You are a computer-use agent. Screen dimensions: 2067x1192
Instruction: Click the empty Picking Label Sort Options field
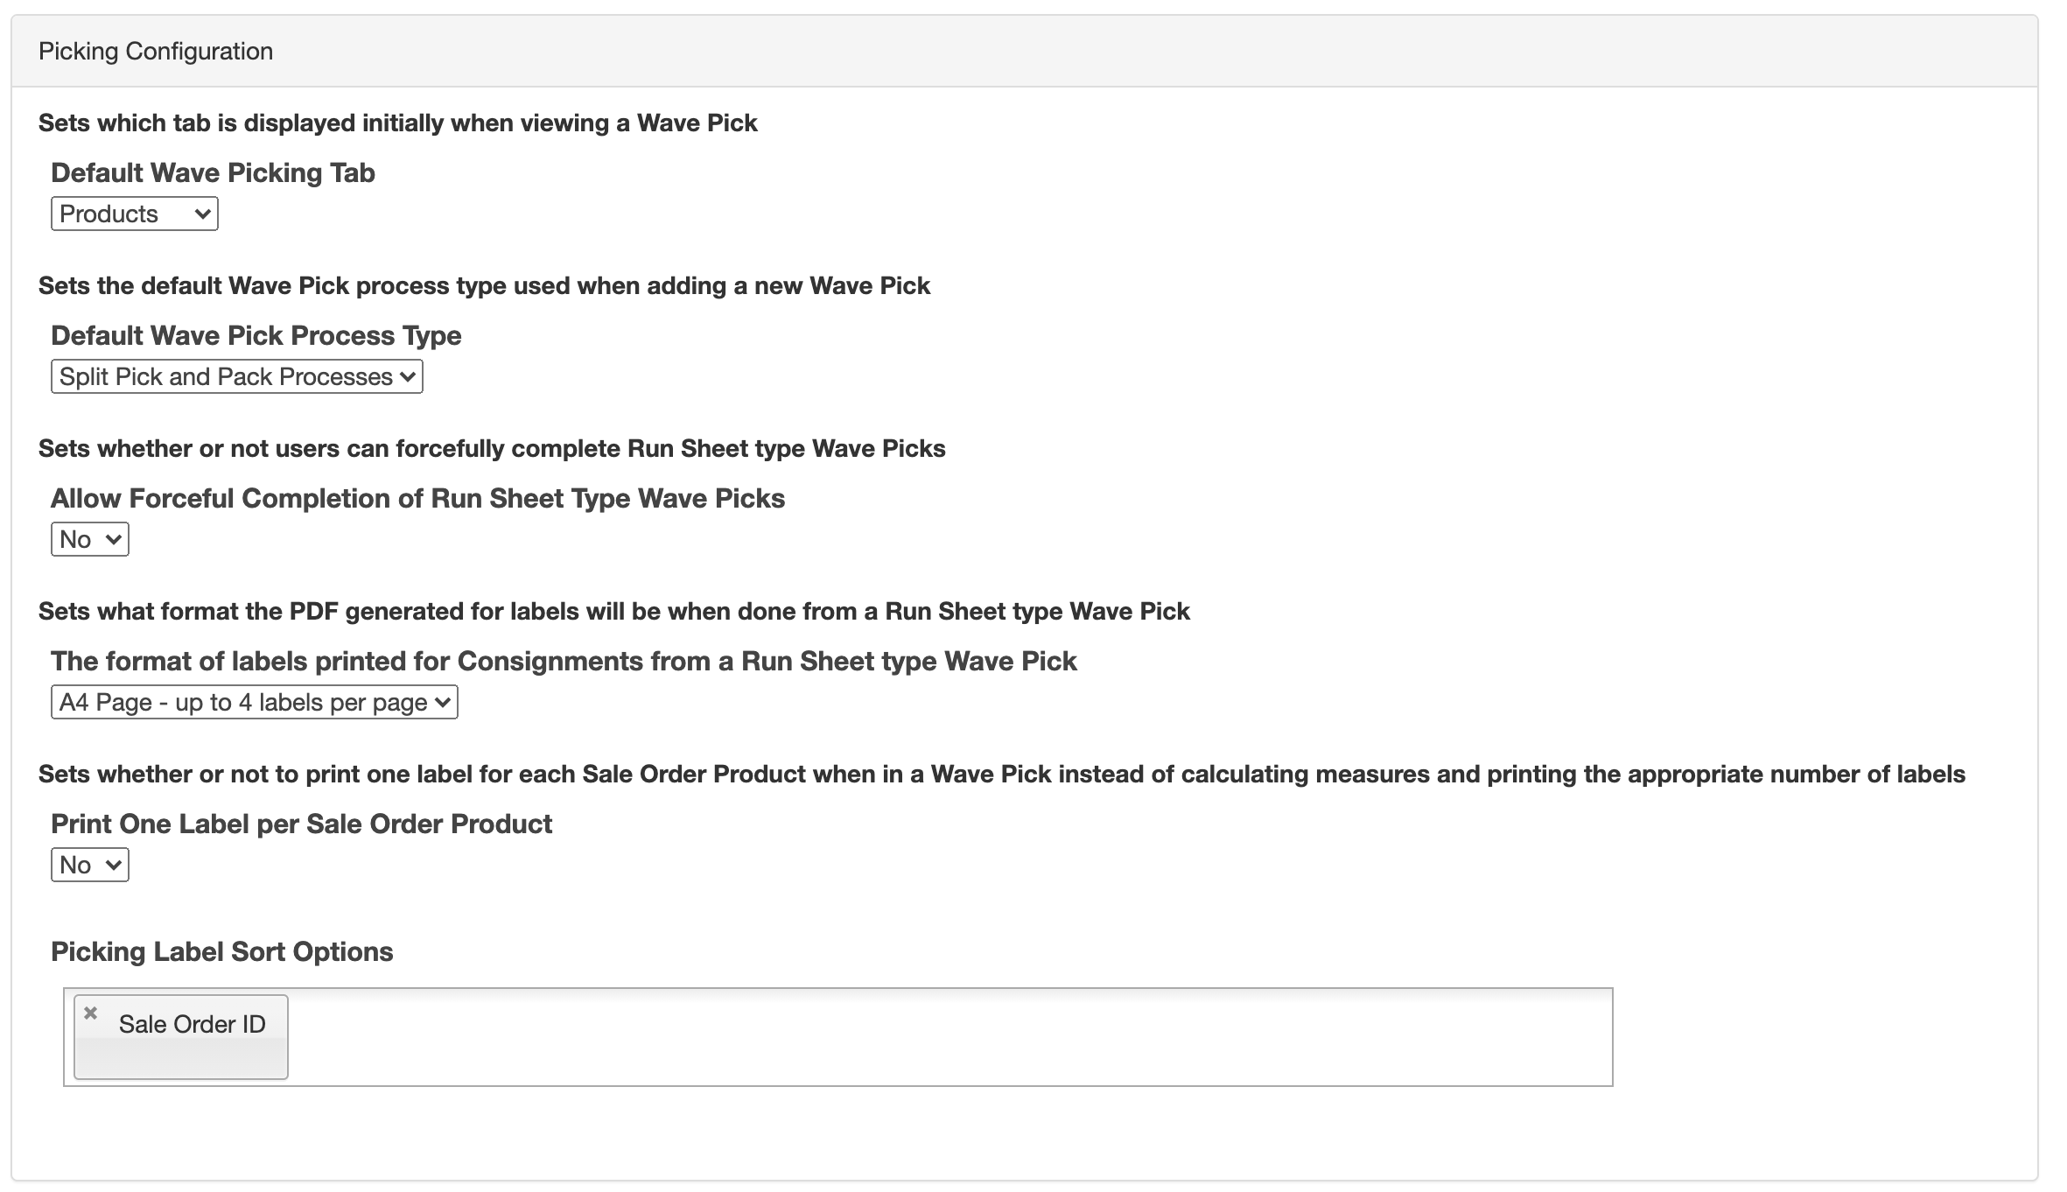945,1037
